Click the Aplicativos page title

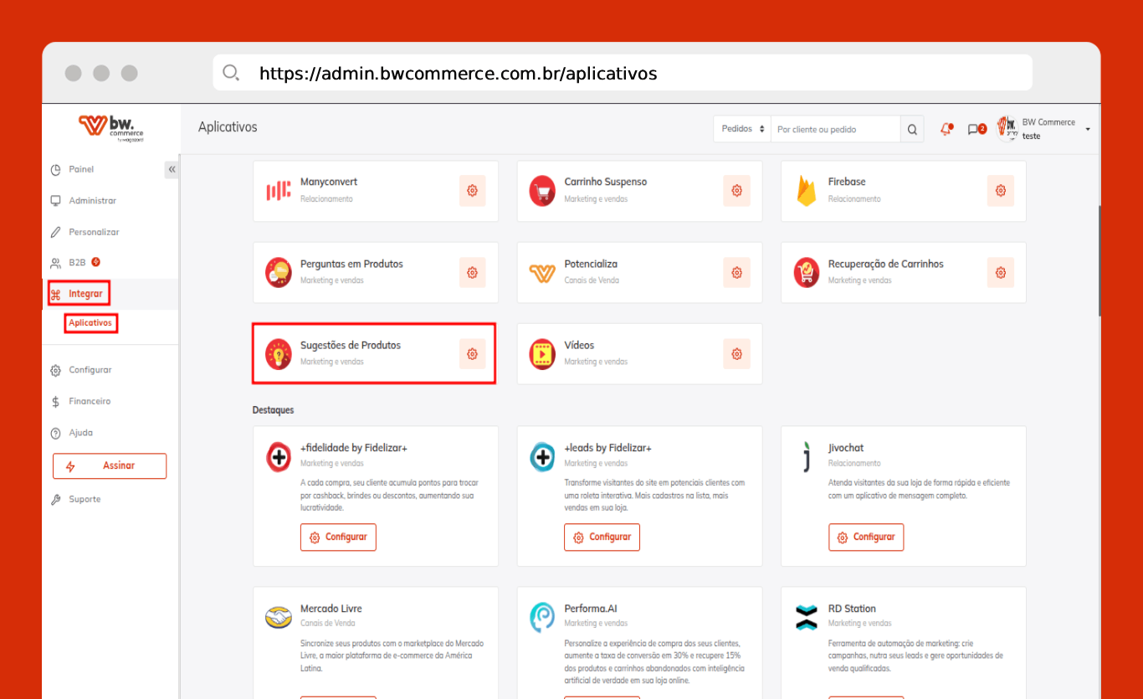228,127
